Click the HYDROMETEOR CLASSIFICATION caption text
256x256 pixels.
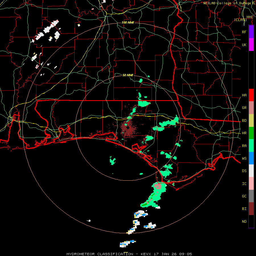coord(100,254)
